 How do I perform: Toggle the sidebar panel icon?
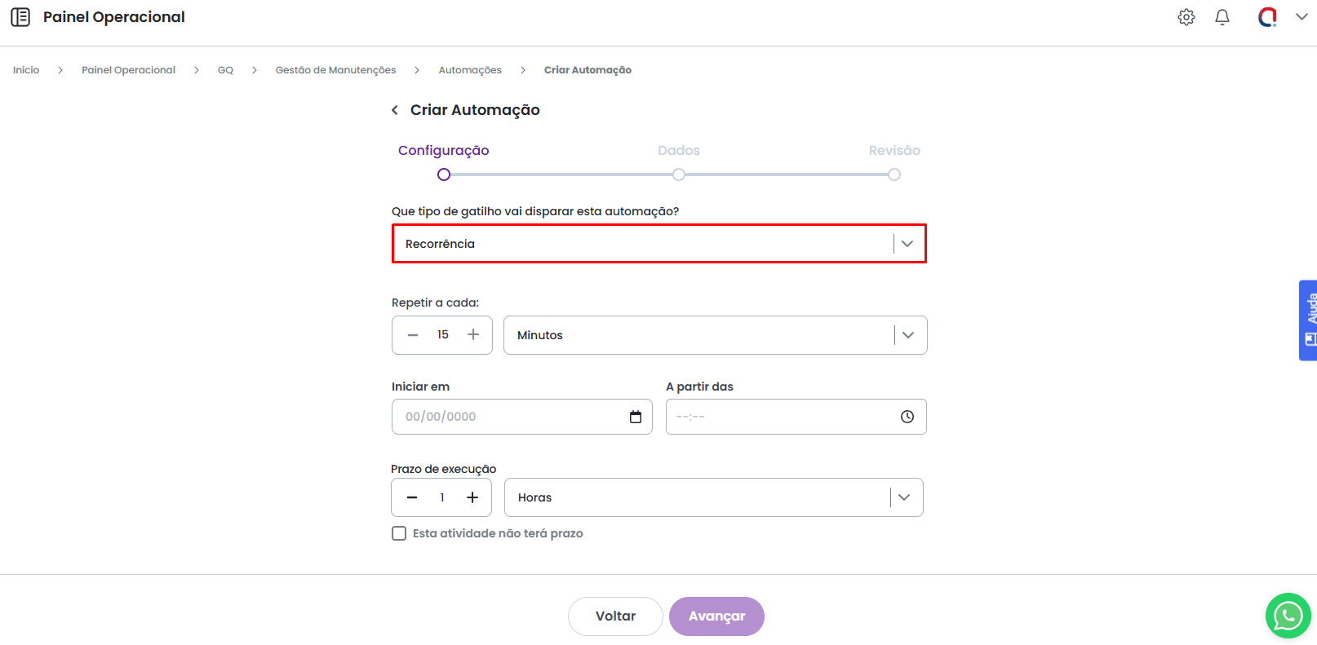pos(20,17)
